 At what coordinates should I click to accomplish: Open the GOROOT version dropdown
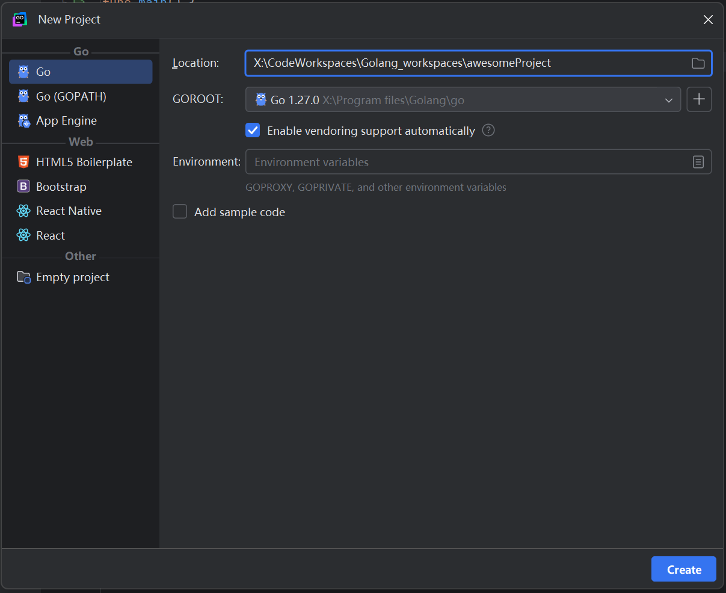(463, 100)
